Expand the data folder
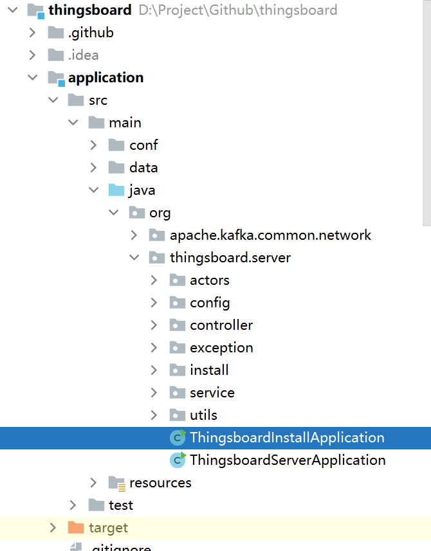 pos(93,168)
